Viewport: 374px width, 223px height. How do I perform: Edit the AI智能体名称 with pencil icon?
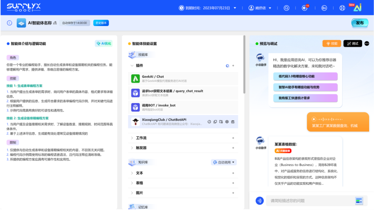pyautogui.click(x=55, y=23)
